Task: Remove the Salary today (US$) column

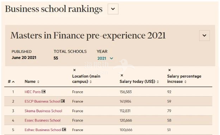Action: [122, 76]
